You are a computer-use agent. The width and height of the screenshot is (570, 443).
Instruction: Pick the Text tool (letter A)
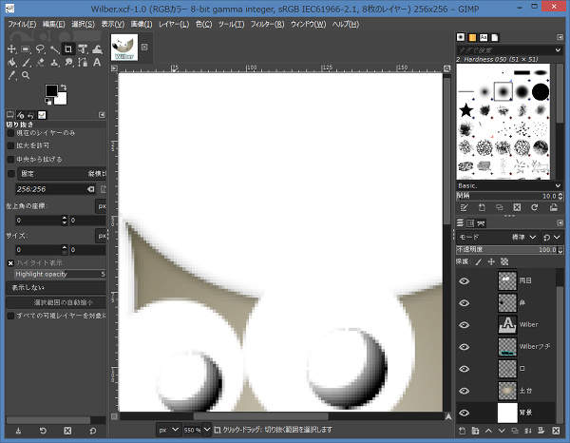pos(98,63)
